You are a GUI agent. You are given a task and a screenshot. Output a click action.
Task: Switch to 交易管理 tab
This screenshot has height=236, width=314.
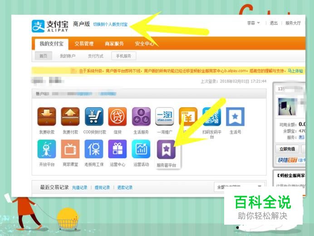[x=84, y=44]
